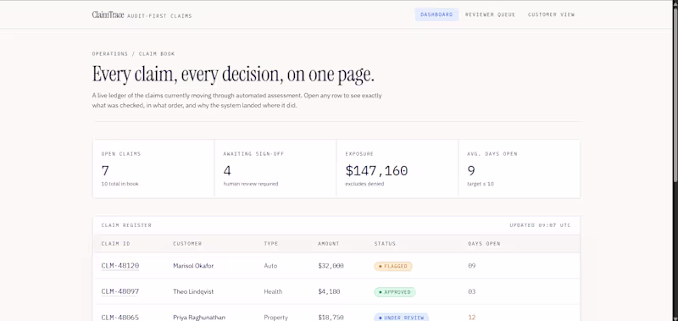Click the Customer column header
The image size is (678, 321).
pyautogui.click(x=187, y=244)
